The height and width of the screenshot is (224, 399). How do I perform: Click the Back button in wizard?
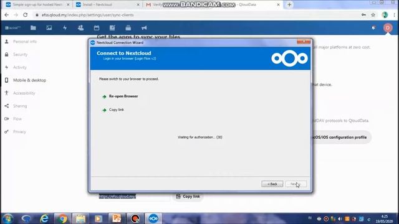point(272,184)
